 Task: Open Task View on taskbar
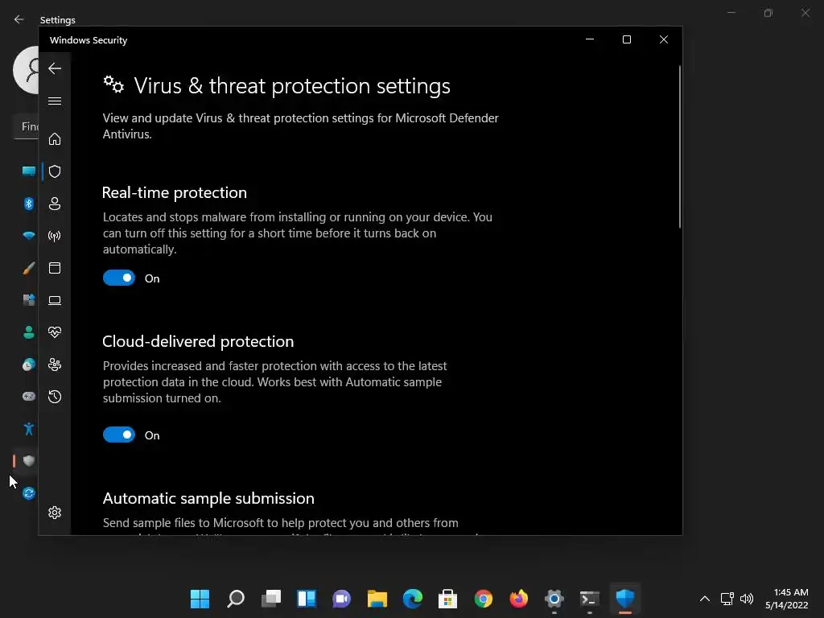tap(271, 599)
